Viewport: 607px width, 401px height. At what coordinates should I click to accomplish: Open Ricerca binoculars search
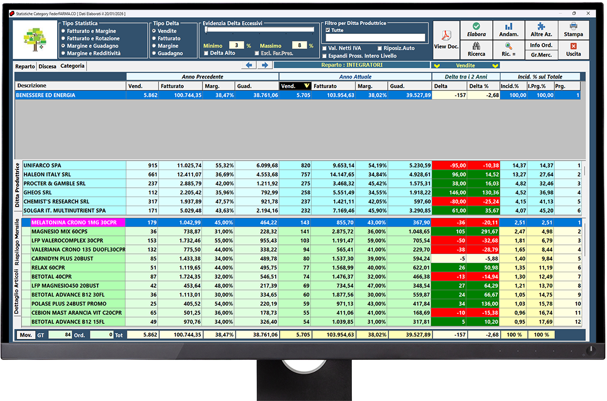[476, 47]
